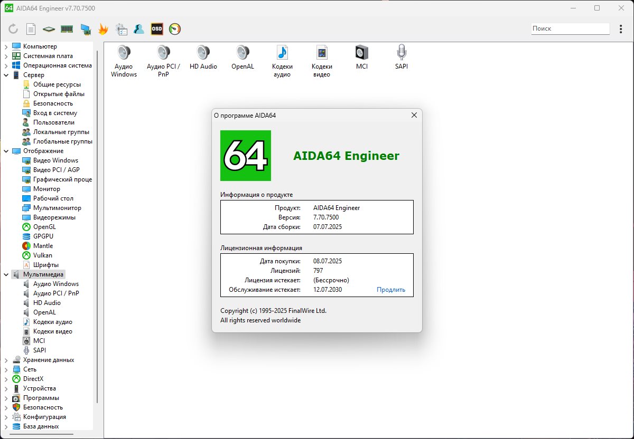The width and height of the screenshot is (634, 439).
Task: Select Кодеки аудио in the tree
Action: (x=52, y=322)
